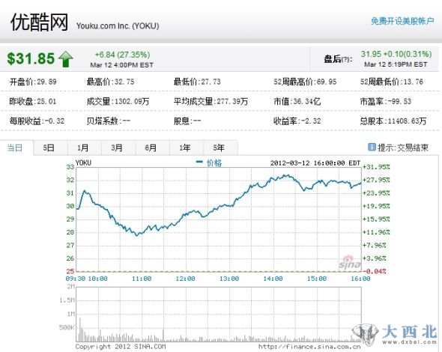The height and width of the screenshot is (352, 442).
Task: Click the 15:00 time axis label
Action: [x=317, y=279]
